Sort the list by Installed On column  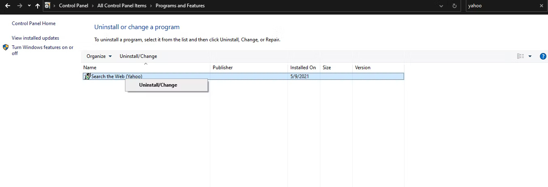tap(303, 68)
